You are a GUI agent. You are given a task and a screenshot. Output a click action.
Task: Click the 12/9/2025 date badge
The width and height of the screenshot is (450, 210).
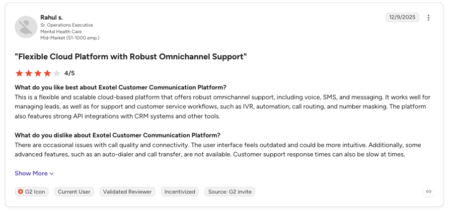(402, 18)
